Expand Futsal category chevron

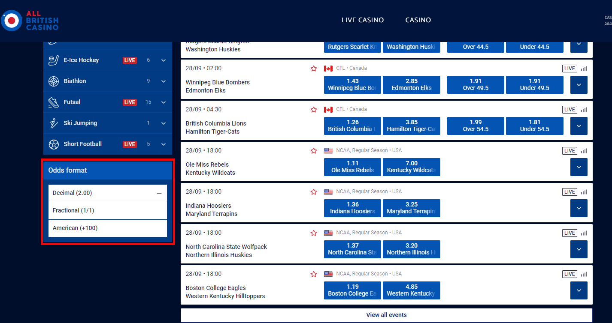pyautogui.click(x=164, y=102)
